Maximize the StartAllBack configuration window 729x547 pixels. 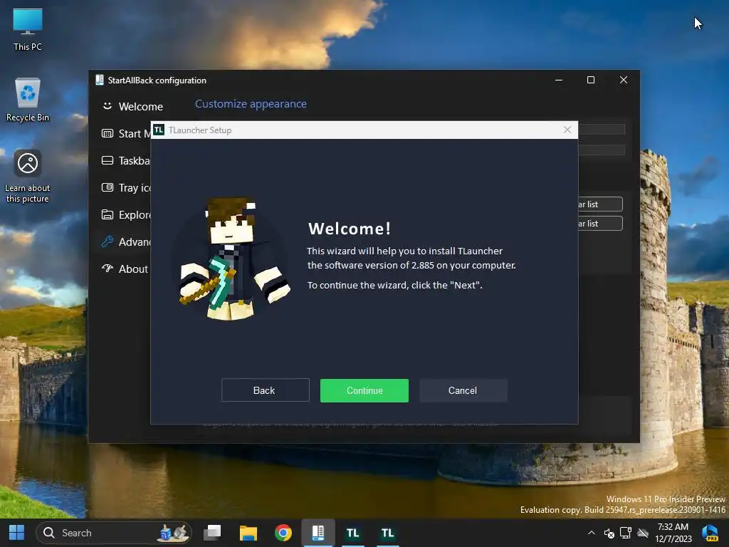591,80
